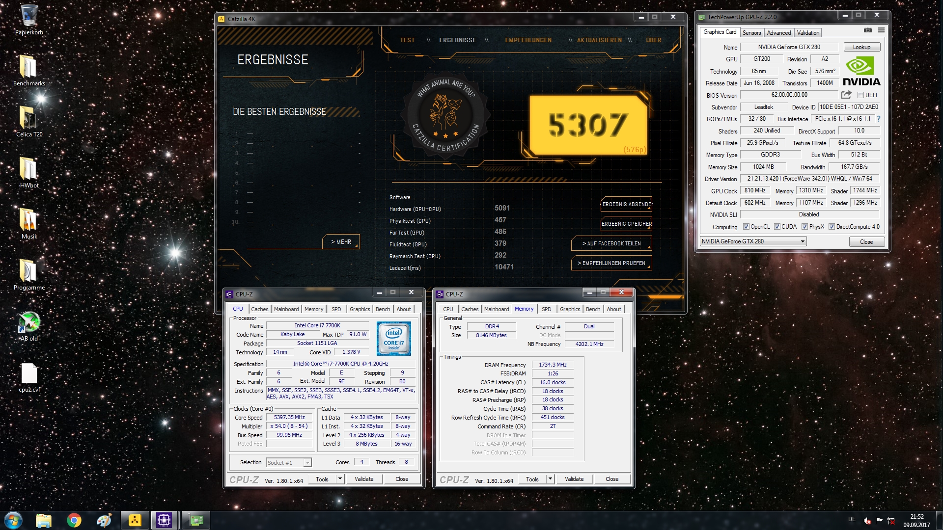943x530 pixels.
Task: Open the Programme desktop folder
Action: point(29,274)
